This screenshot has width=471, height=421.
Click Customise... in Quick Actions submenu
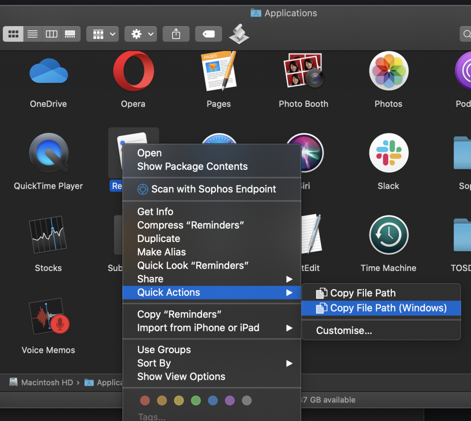[x=381, y=330]
